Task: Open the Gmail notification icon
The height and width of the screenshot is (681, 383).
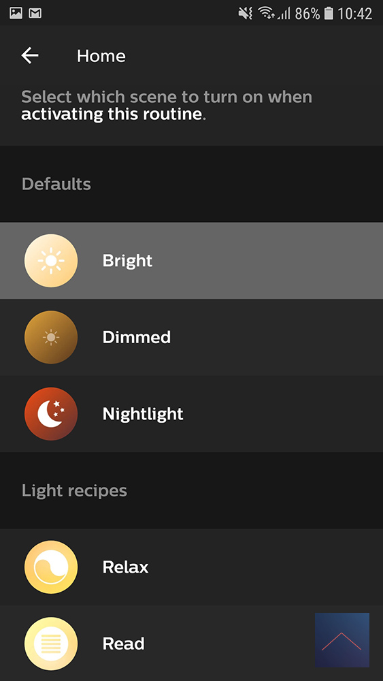Action: click(35, 14)
